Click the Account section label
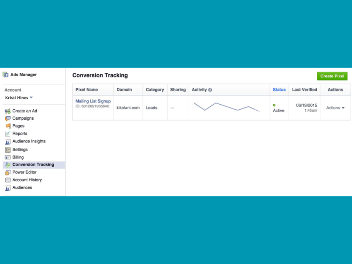The image size is (352, 264). pos(13,90)
